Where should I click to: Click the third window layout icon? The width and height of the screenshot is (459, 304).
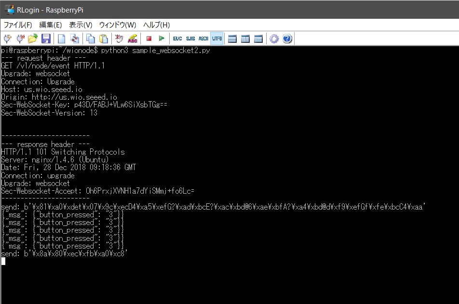coord(258,39)
